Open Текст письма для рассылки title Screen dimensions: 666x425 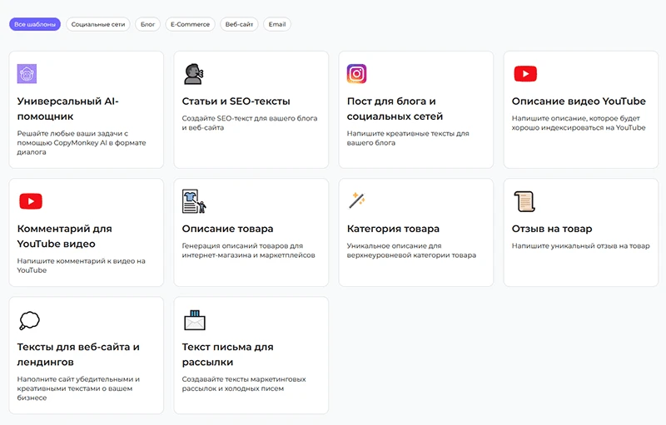227,354
